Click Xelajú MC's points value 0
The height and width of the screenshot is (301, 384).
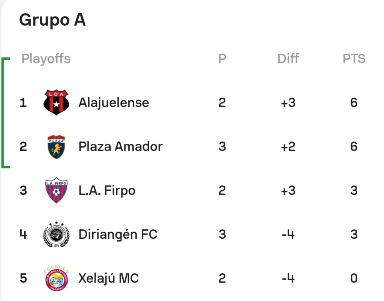[x=354, y=278]
